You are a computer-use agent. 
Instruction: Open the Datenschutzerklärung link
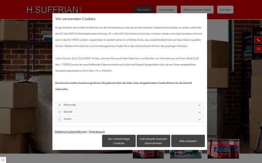click(x=70, y=132)
